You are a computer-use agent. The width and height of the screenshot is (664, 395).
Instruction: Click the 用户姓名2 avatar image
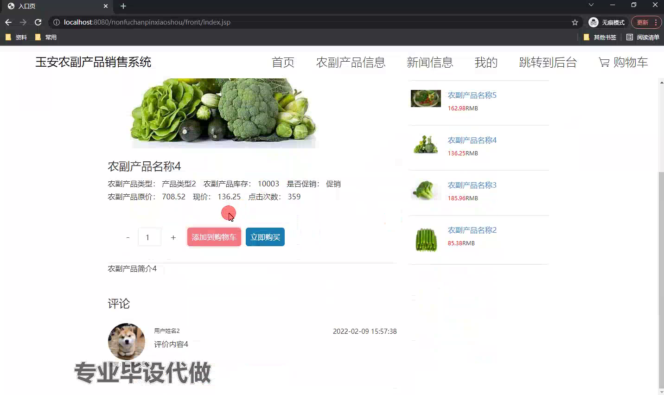[x=127, y=342]
